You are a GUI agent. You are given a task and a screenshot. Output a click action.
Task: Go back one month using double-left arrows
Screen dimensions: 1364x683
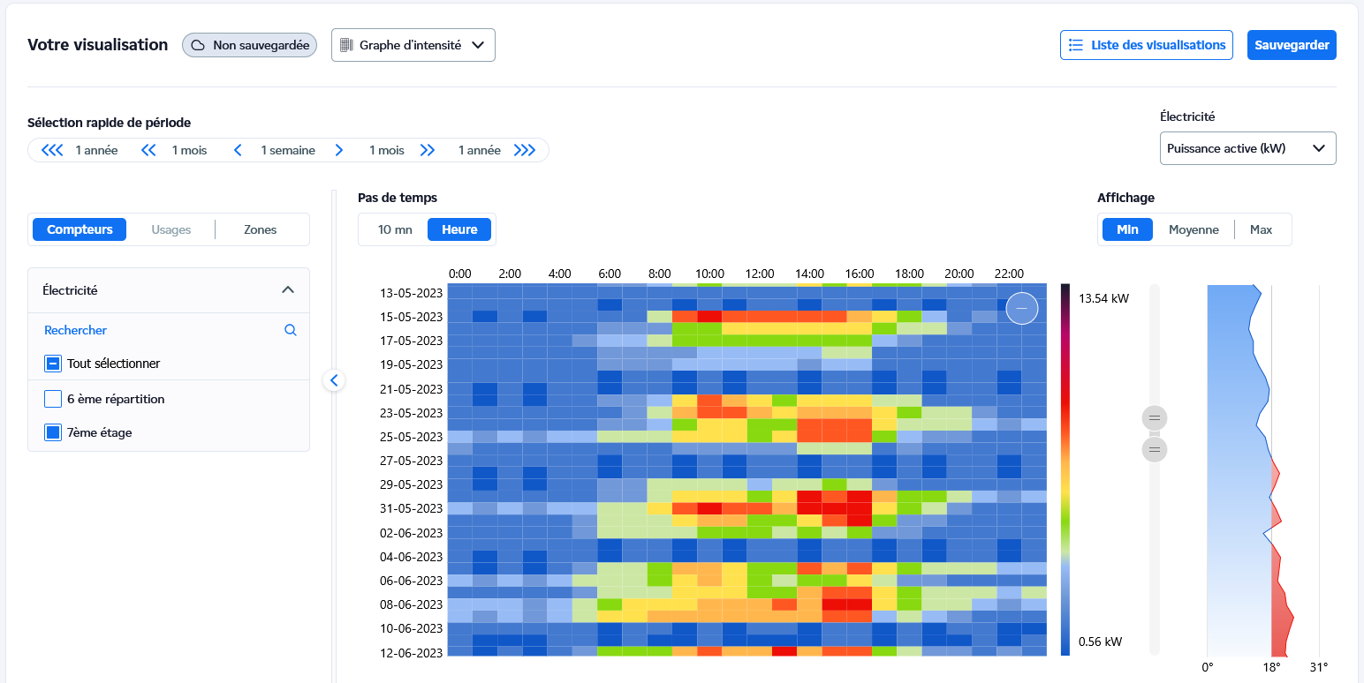tap(148, 150)
